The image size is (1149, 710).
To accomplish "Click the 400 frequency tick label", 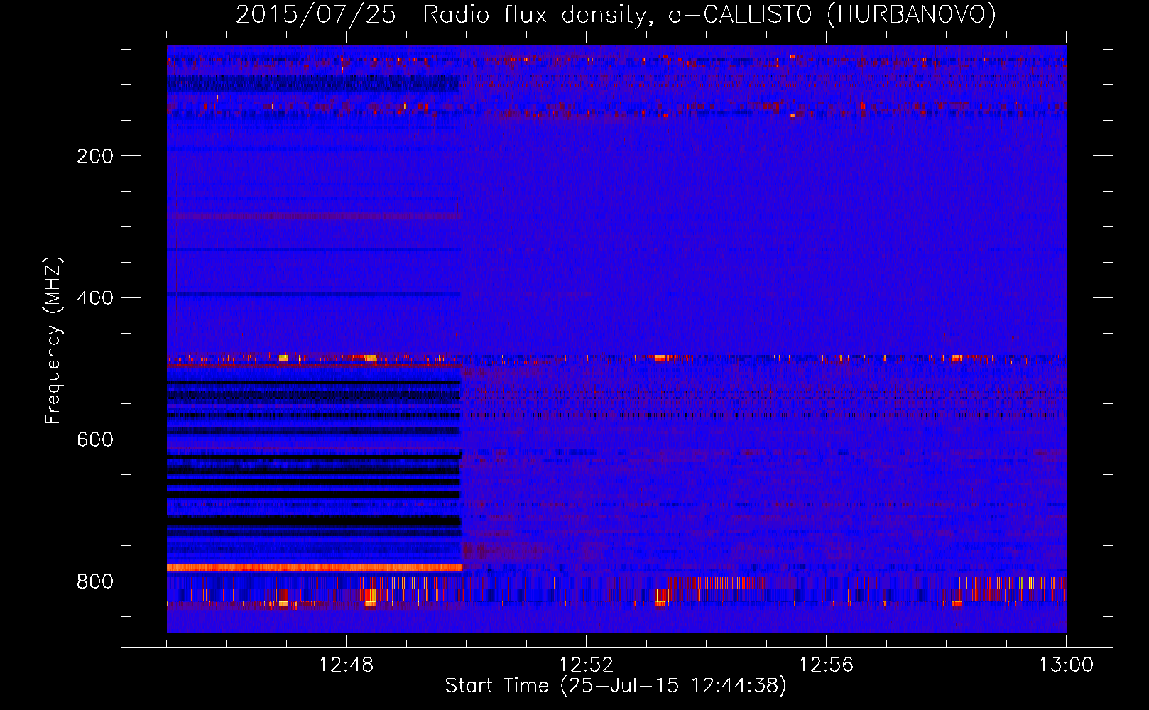I will point(95,298).
